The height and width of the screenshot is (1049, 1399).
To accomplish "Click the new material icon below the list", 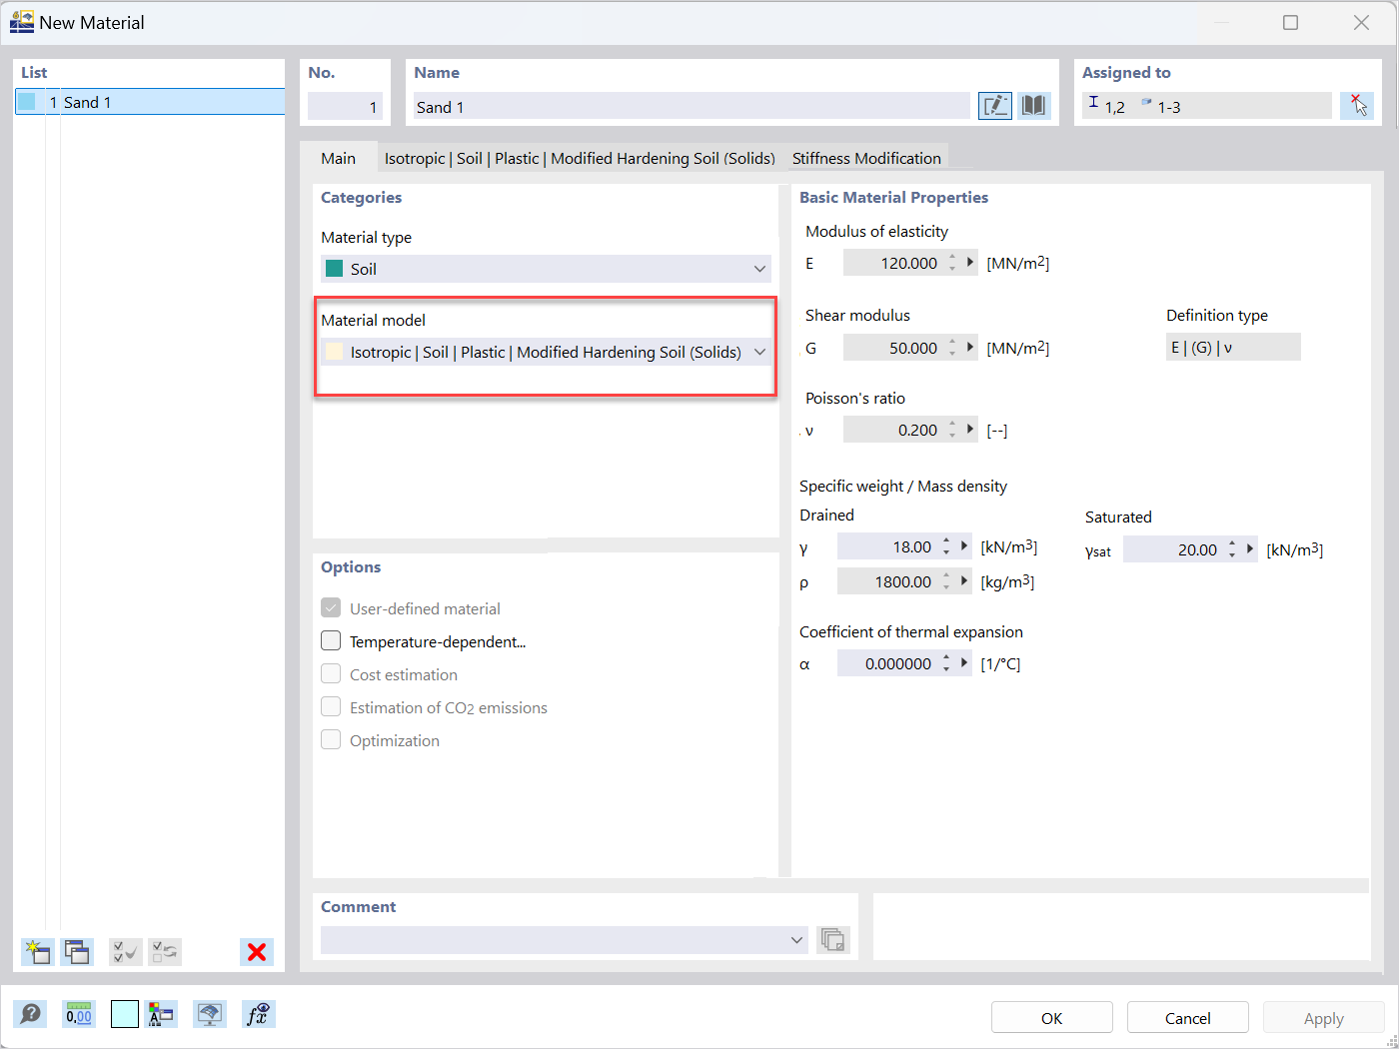I will coord(38,951).
